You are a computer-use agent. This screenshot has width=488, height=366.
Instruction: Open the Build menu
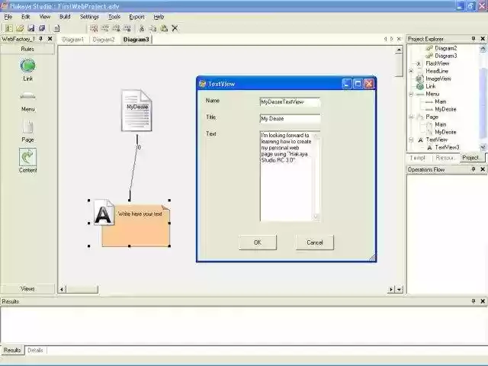[x=65, y=17]
